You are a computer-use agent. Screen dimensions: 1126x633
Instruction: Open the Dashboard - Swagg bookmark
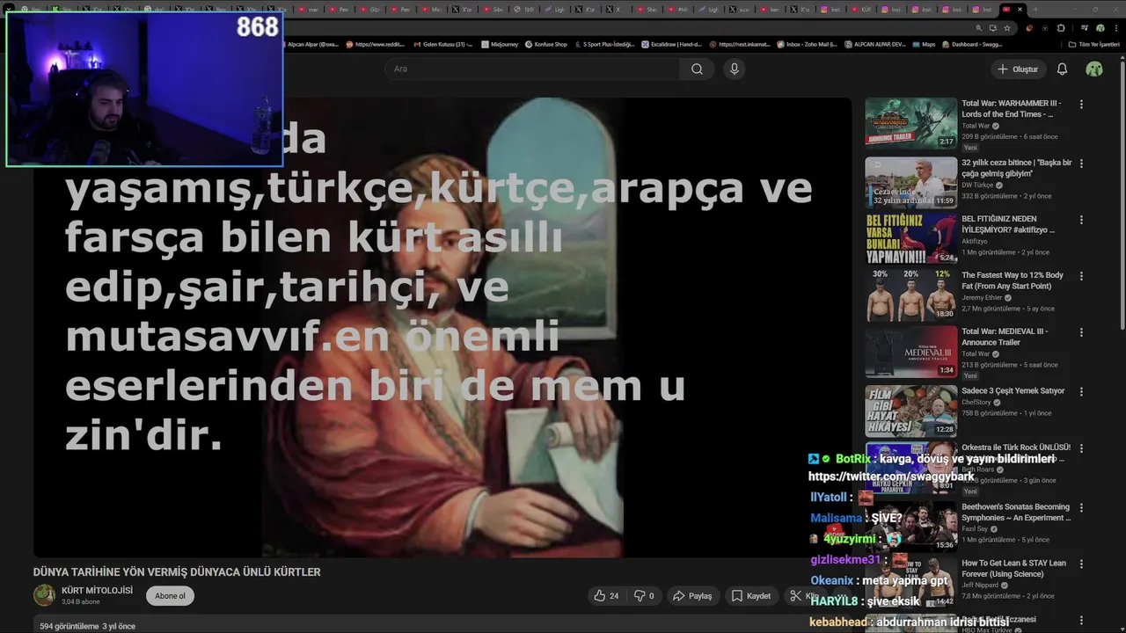[972, 44]
